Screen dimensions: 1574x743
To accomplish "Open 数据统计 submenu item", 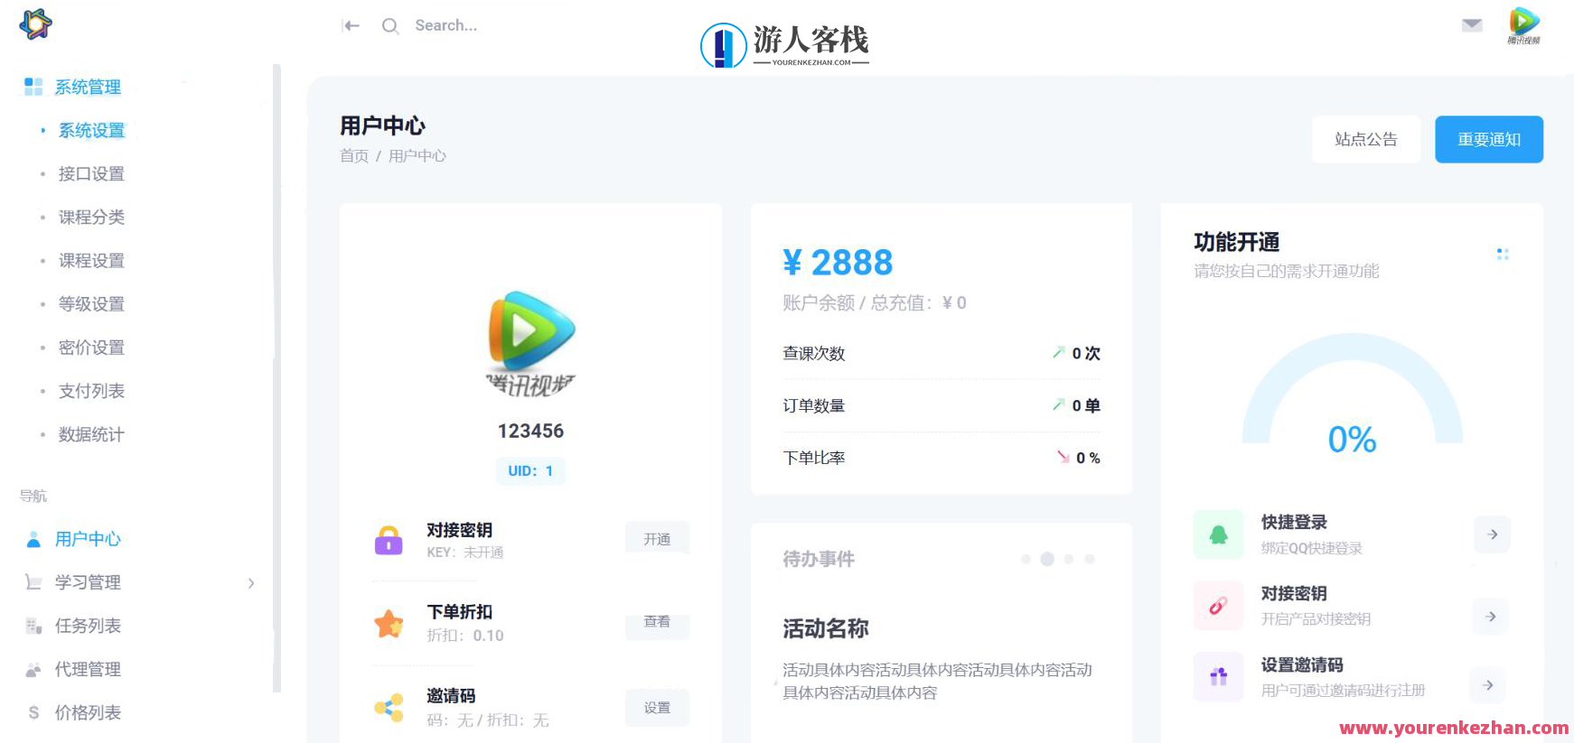I will click(x=91, y=434).
